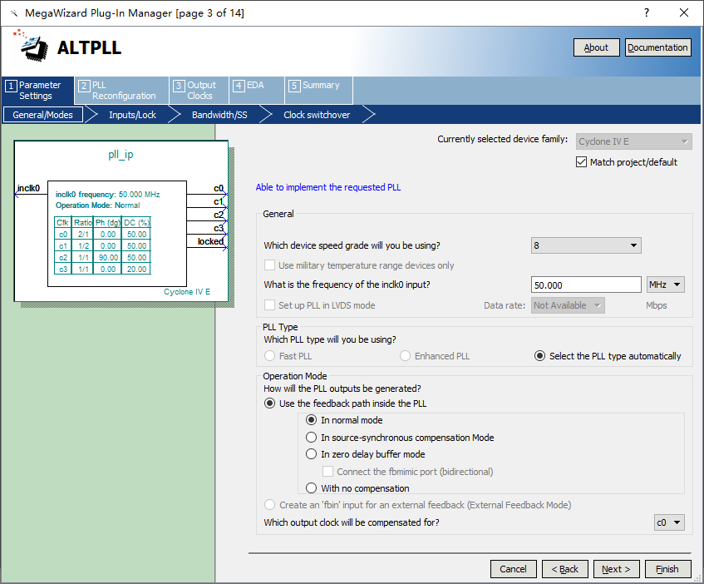704x584 pixels.
Task: Select source-synchronous compensation mode
Action: pyautogui.click(x=311, y=437)
